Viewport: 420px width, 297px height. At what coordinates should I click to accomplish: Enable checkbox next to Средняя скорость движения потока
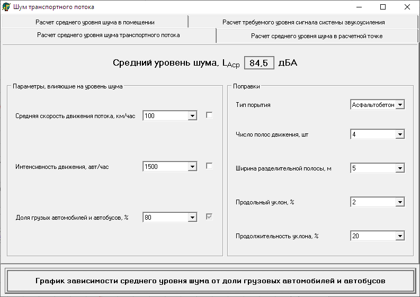(209, 115)
